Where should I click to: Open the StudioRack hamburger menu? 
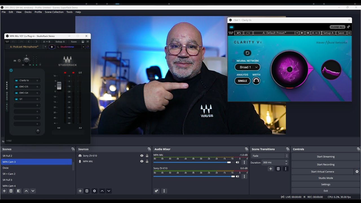(x=88, y=42)
